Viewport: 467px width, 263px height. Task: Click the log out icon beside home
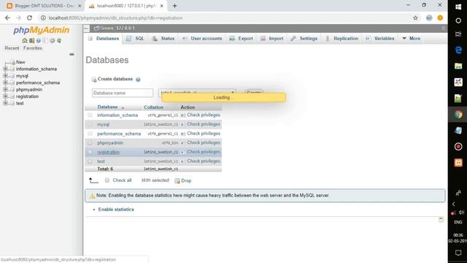pos(31,40)
